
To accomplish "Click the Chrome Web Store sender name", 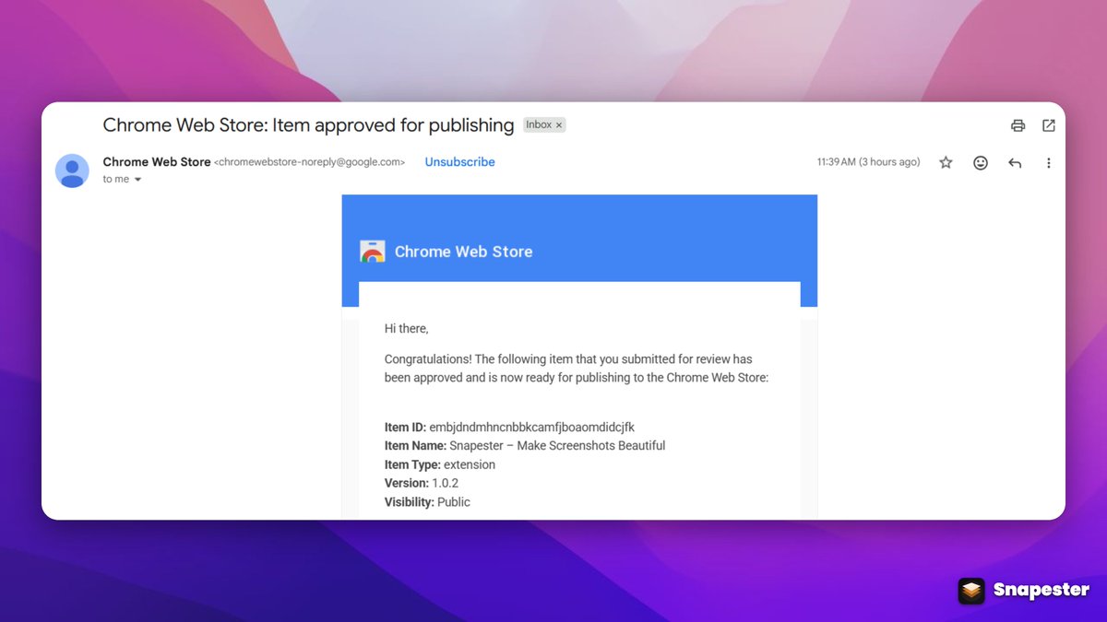I will coord(157,161).
